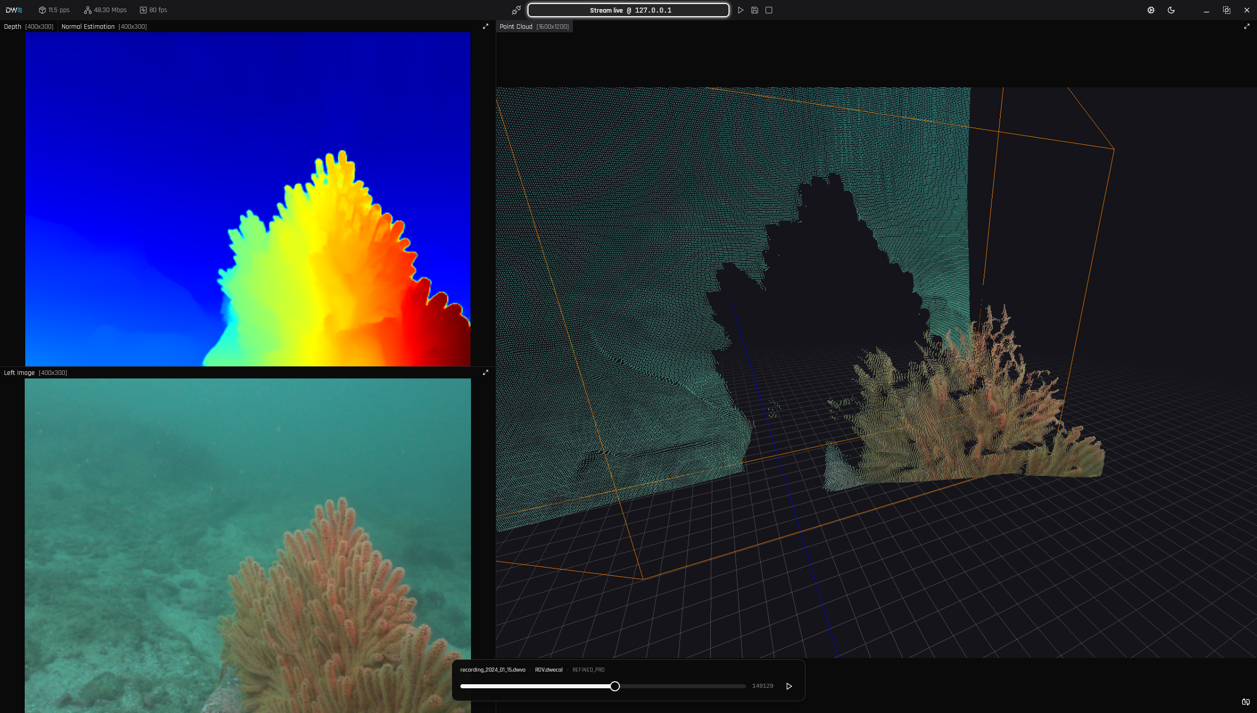Expand the Point Cloud panel
Screen dimensions: 1257x713
click(x=1246, y=26)
